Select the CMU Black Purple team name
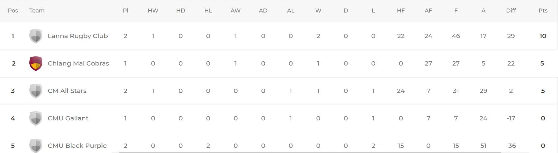This screenshot has height=153, width=558. click(77, 146)
